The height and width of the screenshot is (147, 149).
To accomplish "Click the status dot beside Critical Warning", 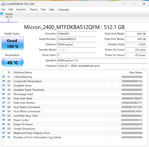I will pos(4,77).
